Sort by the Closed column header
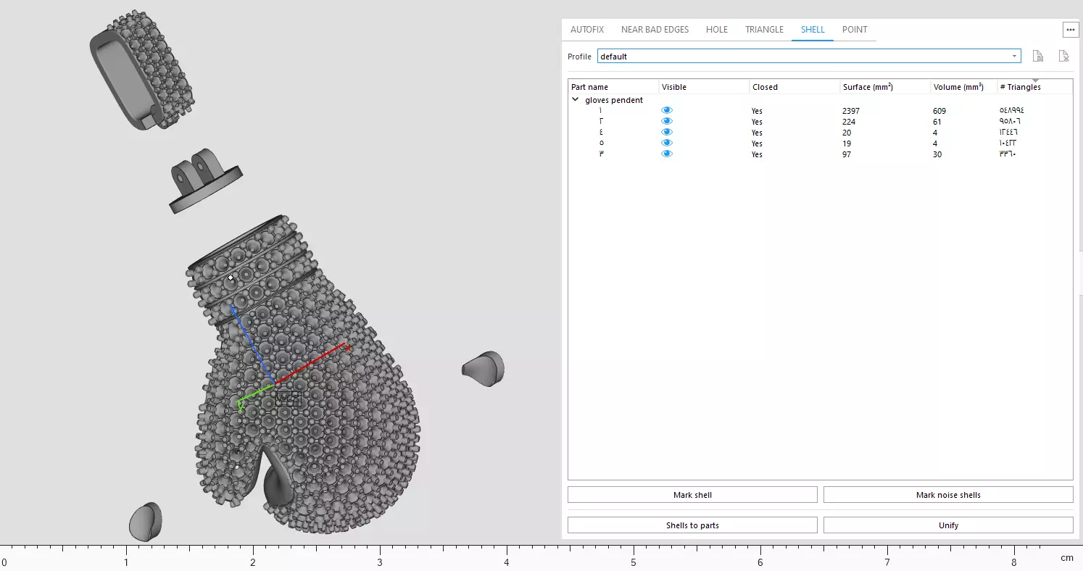Screen dimensions: 1083x571 [794, 87]
